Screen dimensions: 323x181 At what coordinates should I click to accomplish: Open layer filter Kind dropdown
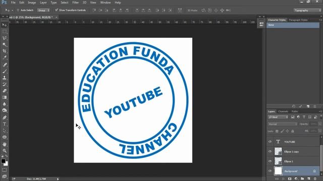(278, 117)
